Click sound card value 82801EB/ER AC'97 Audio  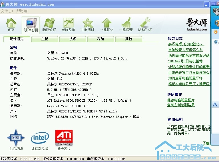coord(82,111)
